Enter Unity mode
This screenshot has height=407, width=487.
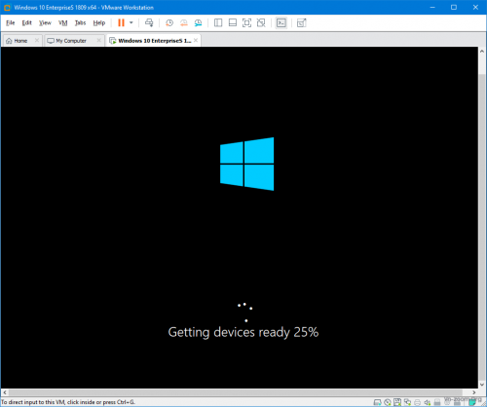point(261,22)
